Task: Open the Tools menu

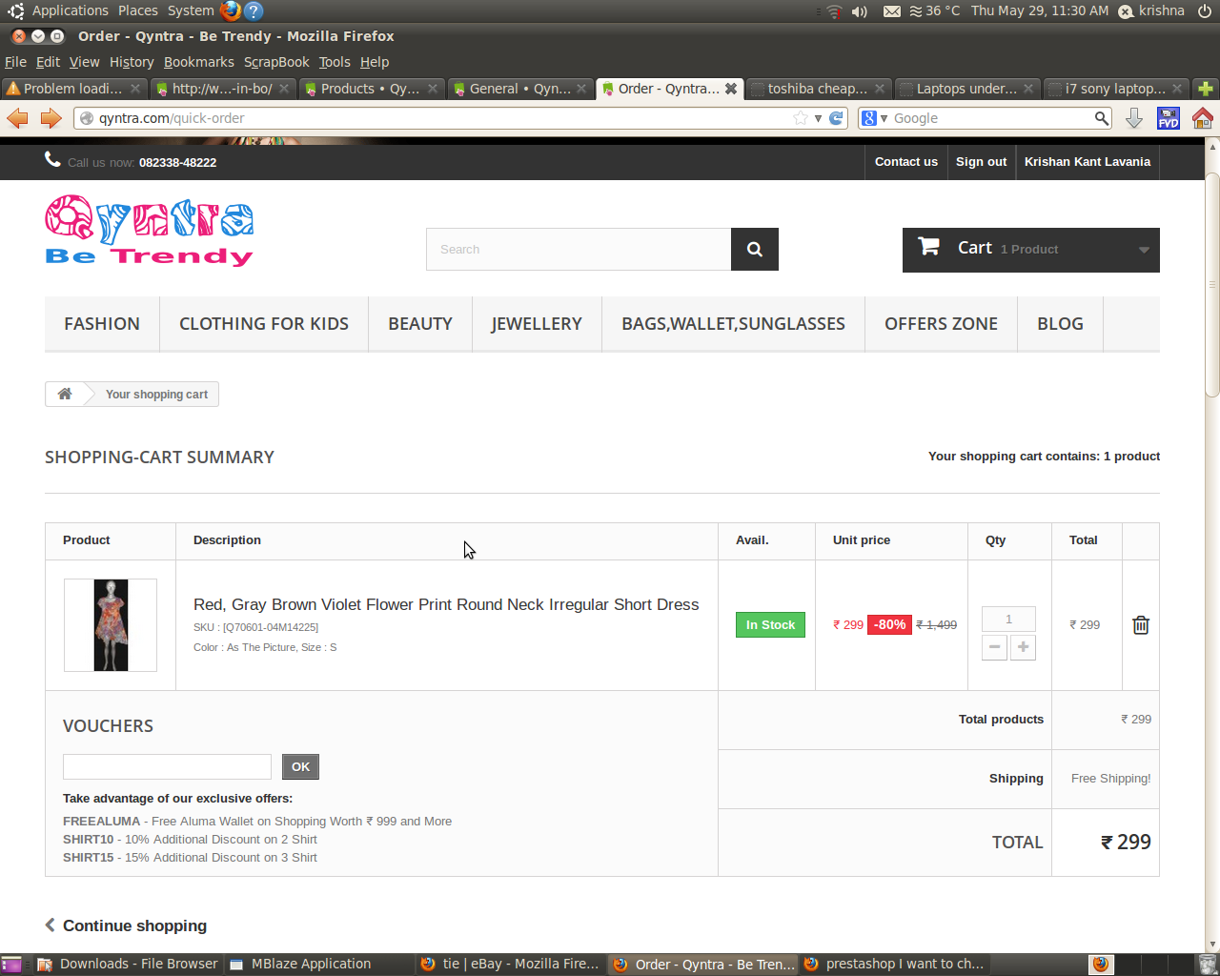Action: (335, 62)
